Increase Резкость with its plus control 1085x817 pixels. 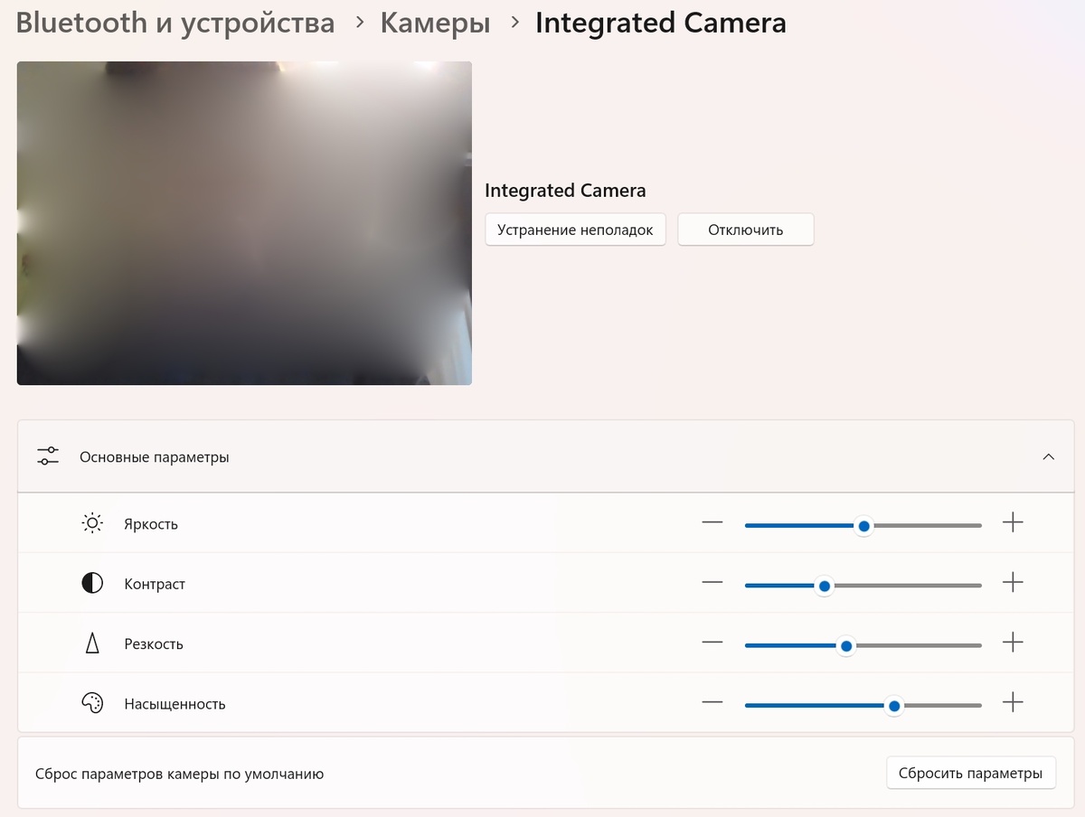point(1014,643)
